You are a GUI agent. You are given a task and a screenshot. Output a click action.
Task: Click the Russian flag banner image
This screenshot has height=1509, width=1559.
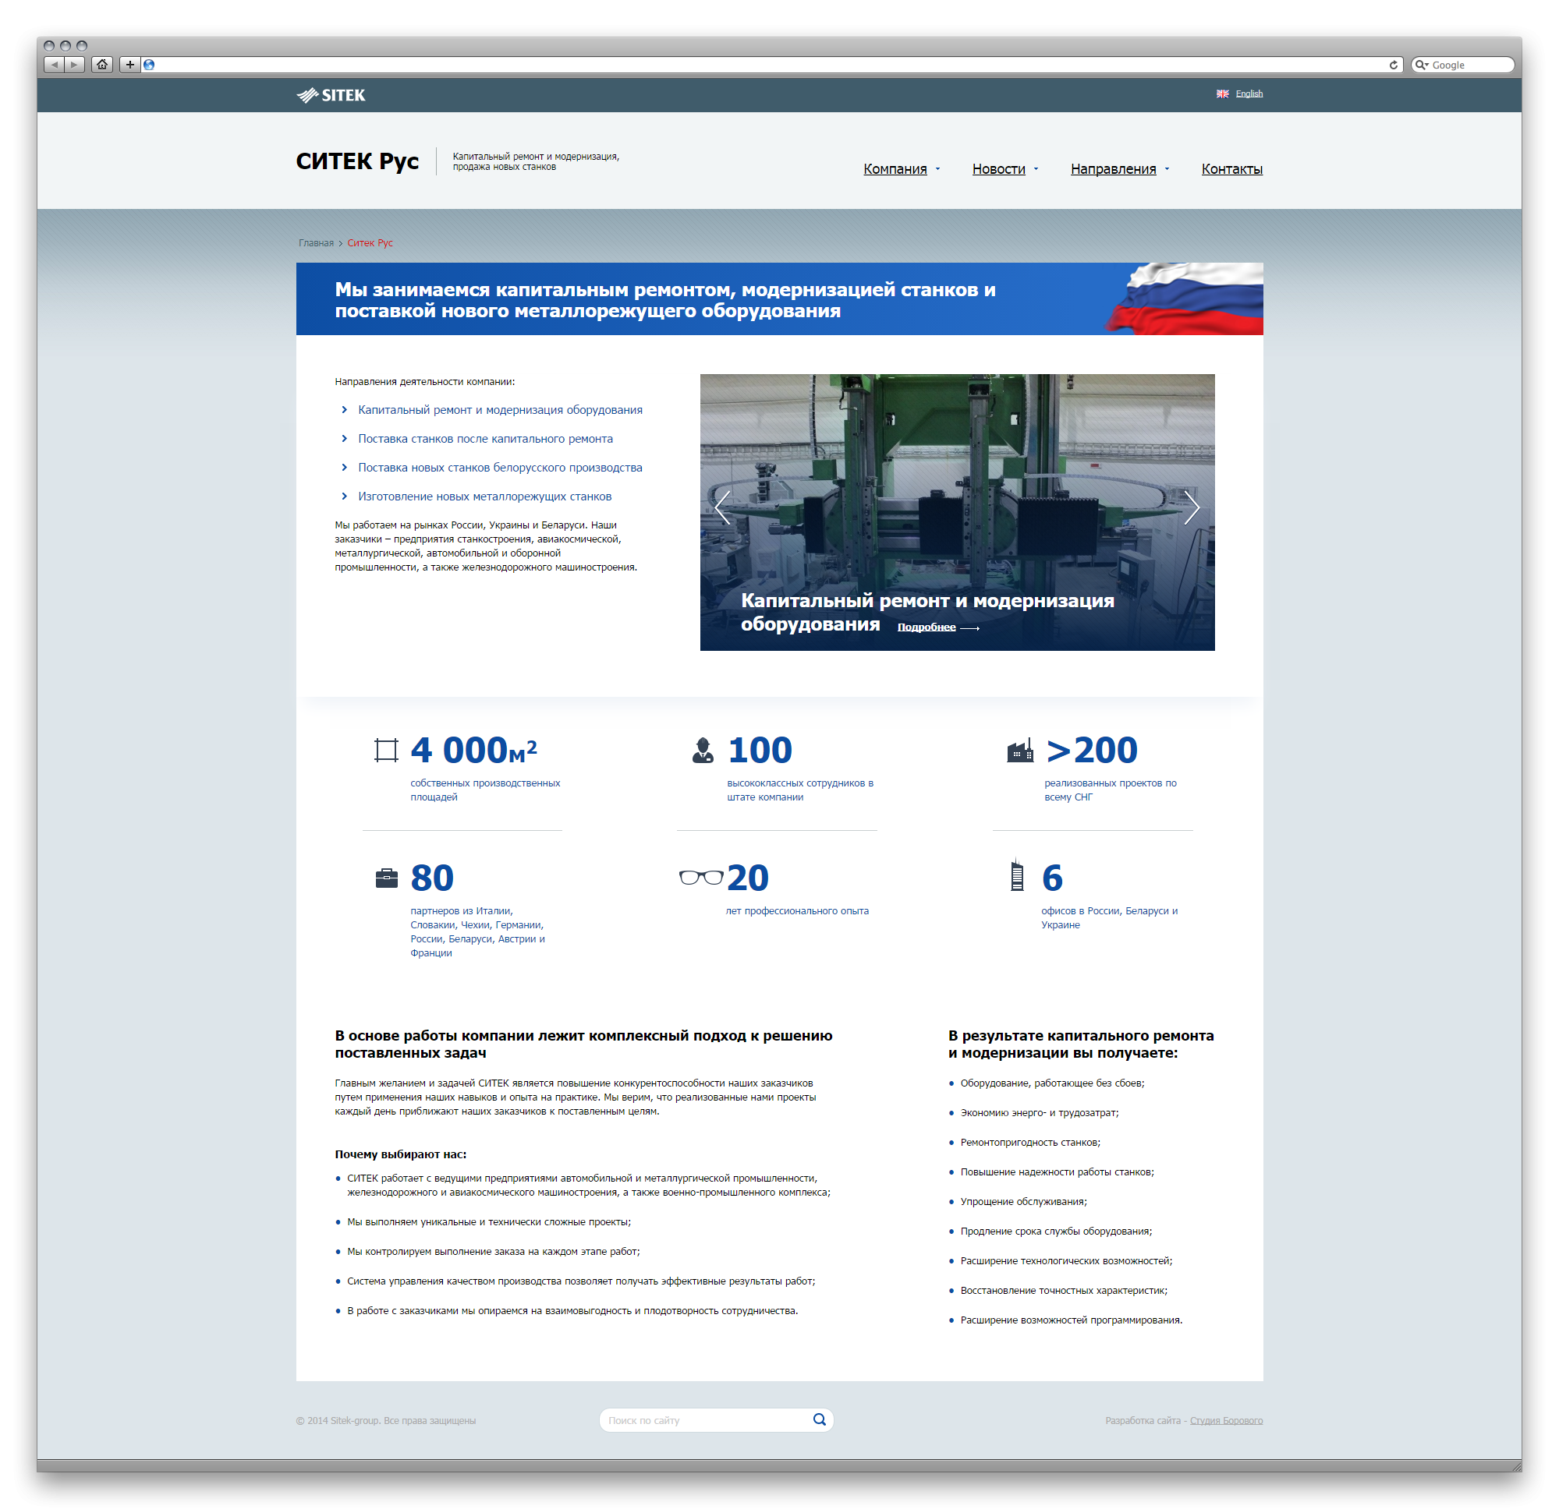point(1184,299)
